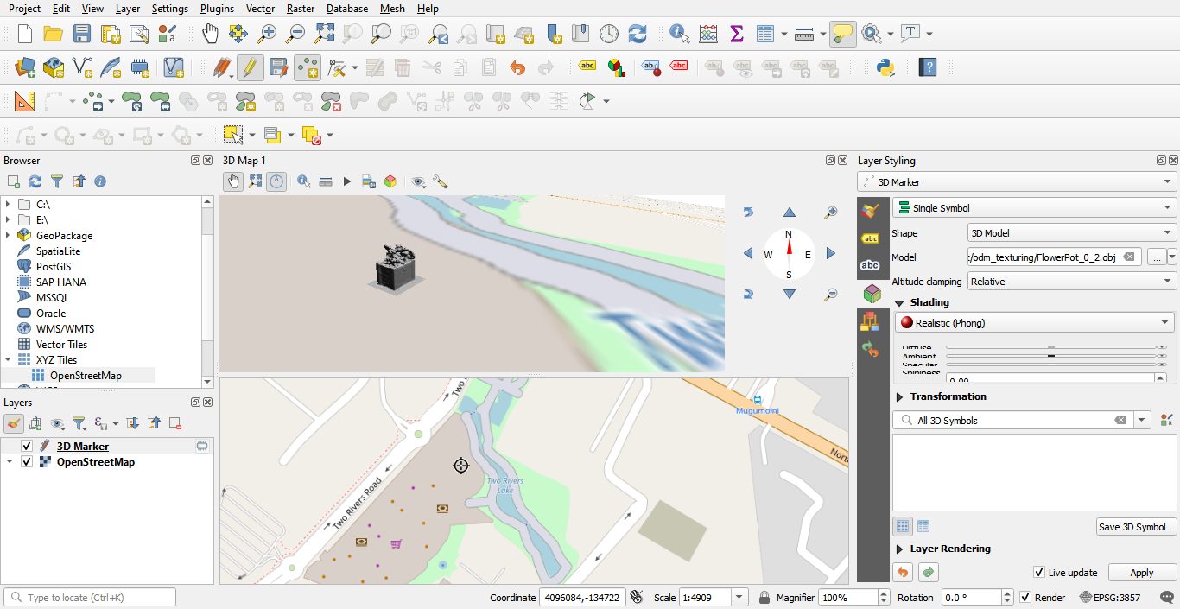
Task: Open the Python Console icon
Action: [885, 67]
